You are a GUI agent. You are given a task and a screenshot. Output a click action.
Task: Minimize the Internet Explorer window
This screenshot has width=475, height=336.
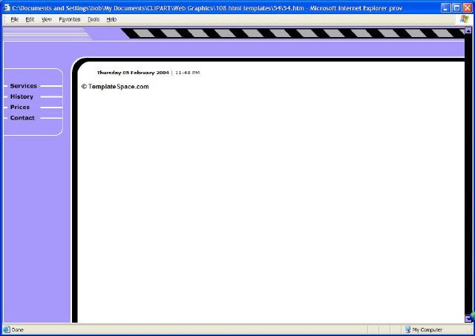click(x=445, y=7)
